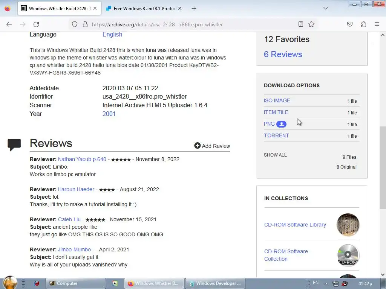Click the vertical scrollbar thumb

click(383, 167)
